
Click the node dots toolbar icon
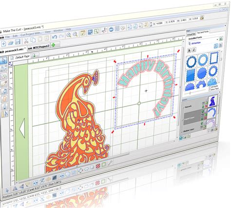[104, 30]
